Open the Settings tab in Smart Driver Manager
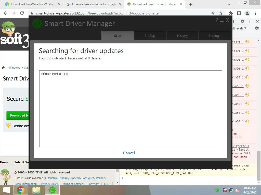261x195 pixels. click(x=215, y=36)
